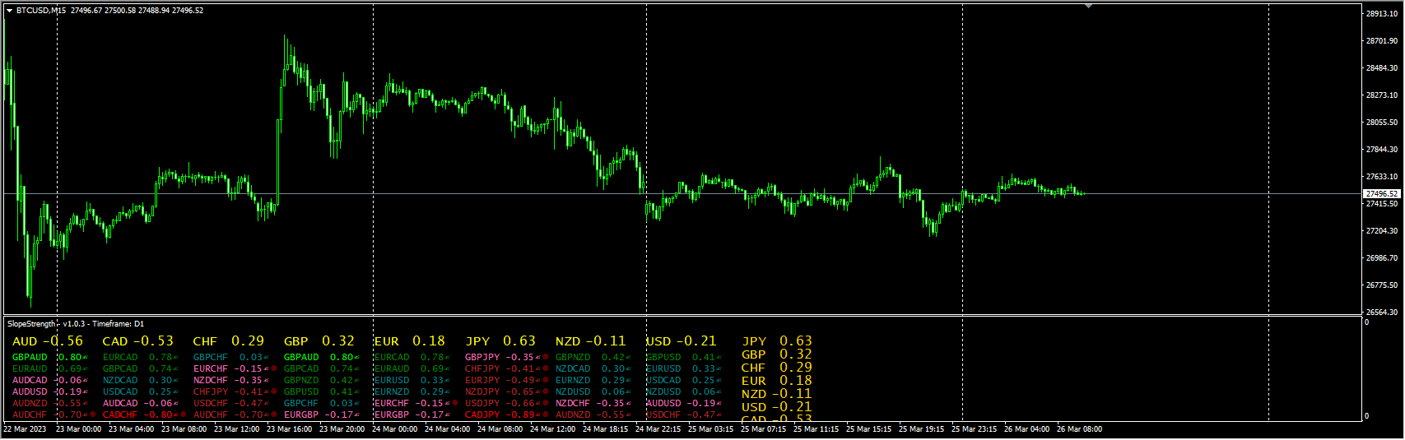Click the red dot beside NZDJPY -0.65

[x=545, y=391]
